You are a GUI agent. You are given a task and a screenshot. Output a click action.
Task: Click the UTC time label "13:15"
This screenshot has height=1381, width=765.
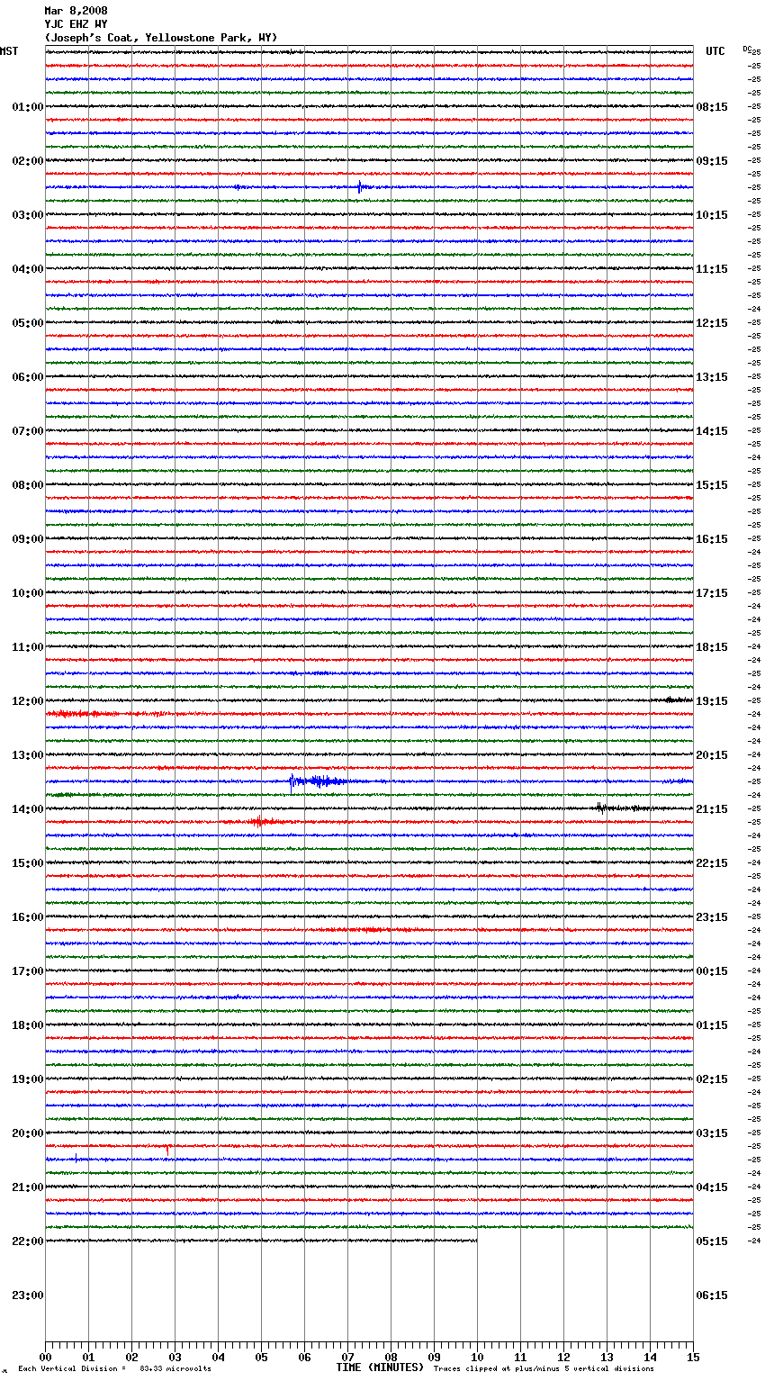coord(712,377)
